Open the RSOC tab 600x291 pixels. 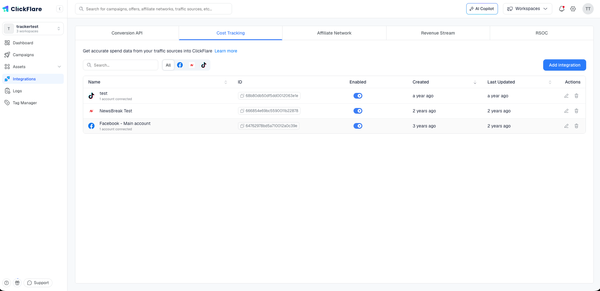542,33
